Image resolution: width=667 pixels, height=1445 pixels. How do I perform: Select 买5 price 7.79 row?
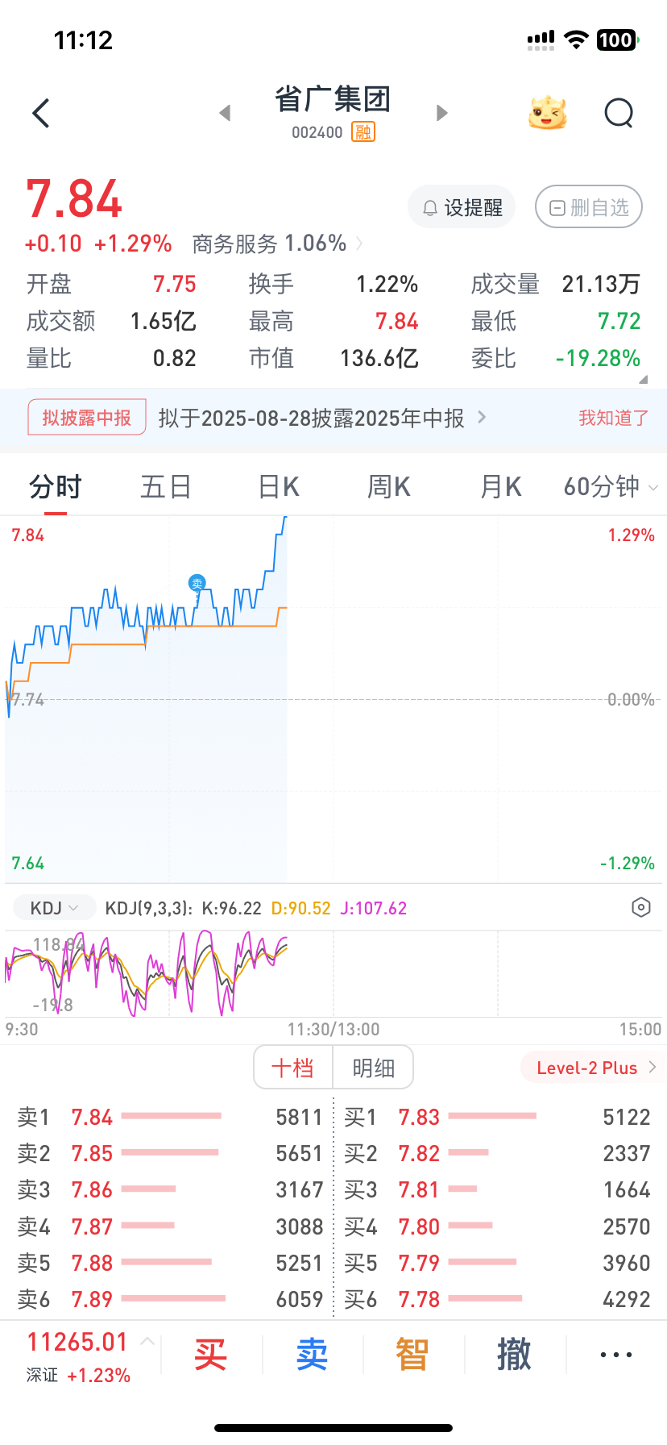point(497,1263)
